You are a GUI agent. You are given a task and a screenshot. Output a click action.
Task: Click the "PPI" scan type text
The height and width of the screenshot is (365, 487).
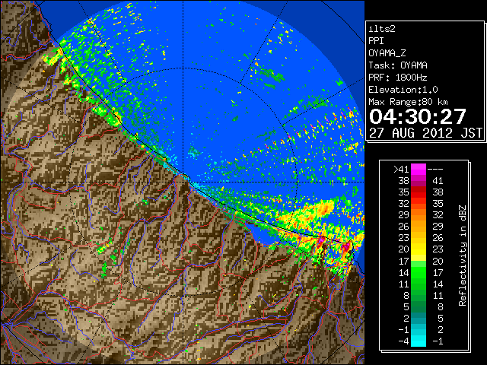click(x=376, y=41)
